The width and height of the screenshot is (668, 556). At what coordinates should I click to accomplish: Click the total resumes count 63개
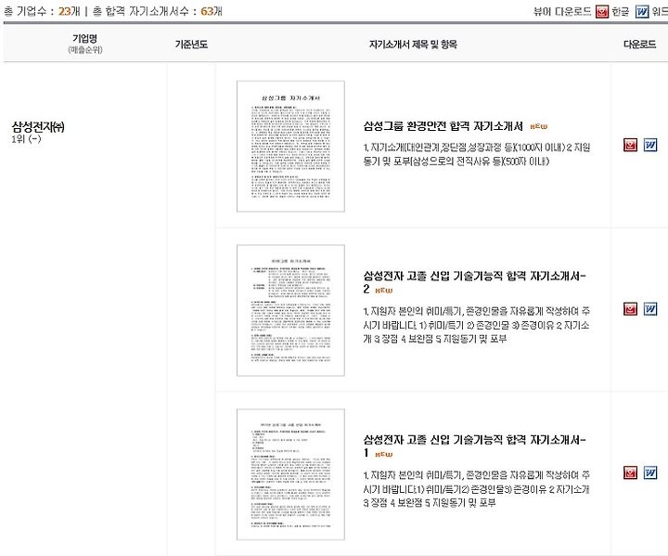pyautogui.click(x=212, y=11)
